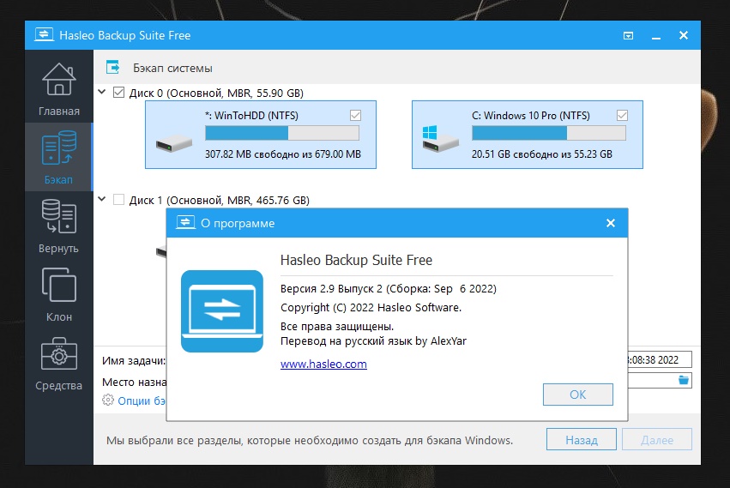Toggle the Диск 0 checkbox
Viewport: 730px width, 488px height.
118,93
